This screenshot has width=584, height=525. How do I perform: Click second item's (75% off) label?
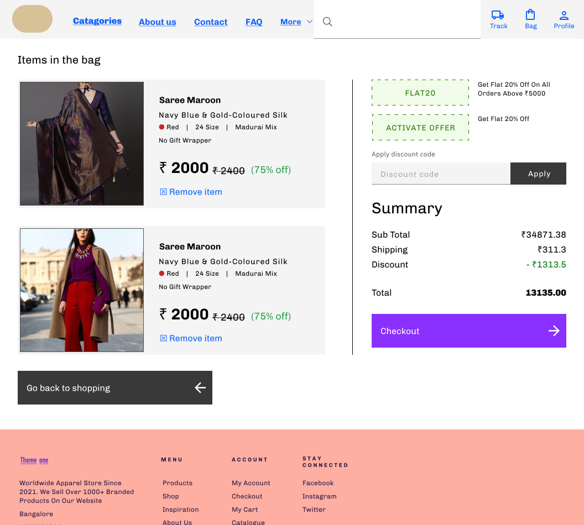pos(271,317)
